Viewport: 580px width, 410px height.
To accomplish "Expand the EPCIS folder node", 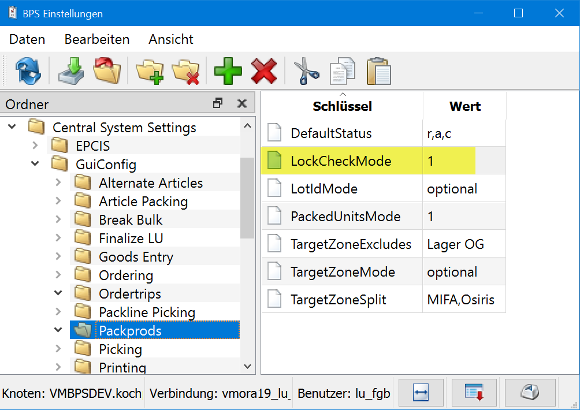I will point(35,146).
